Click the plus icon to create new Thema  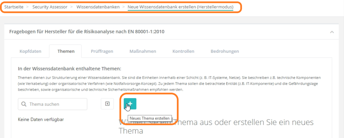tap(130, 104)
